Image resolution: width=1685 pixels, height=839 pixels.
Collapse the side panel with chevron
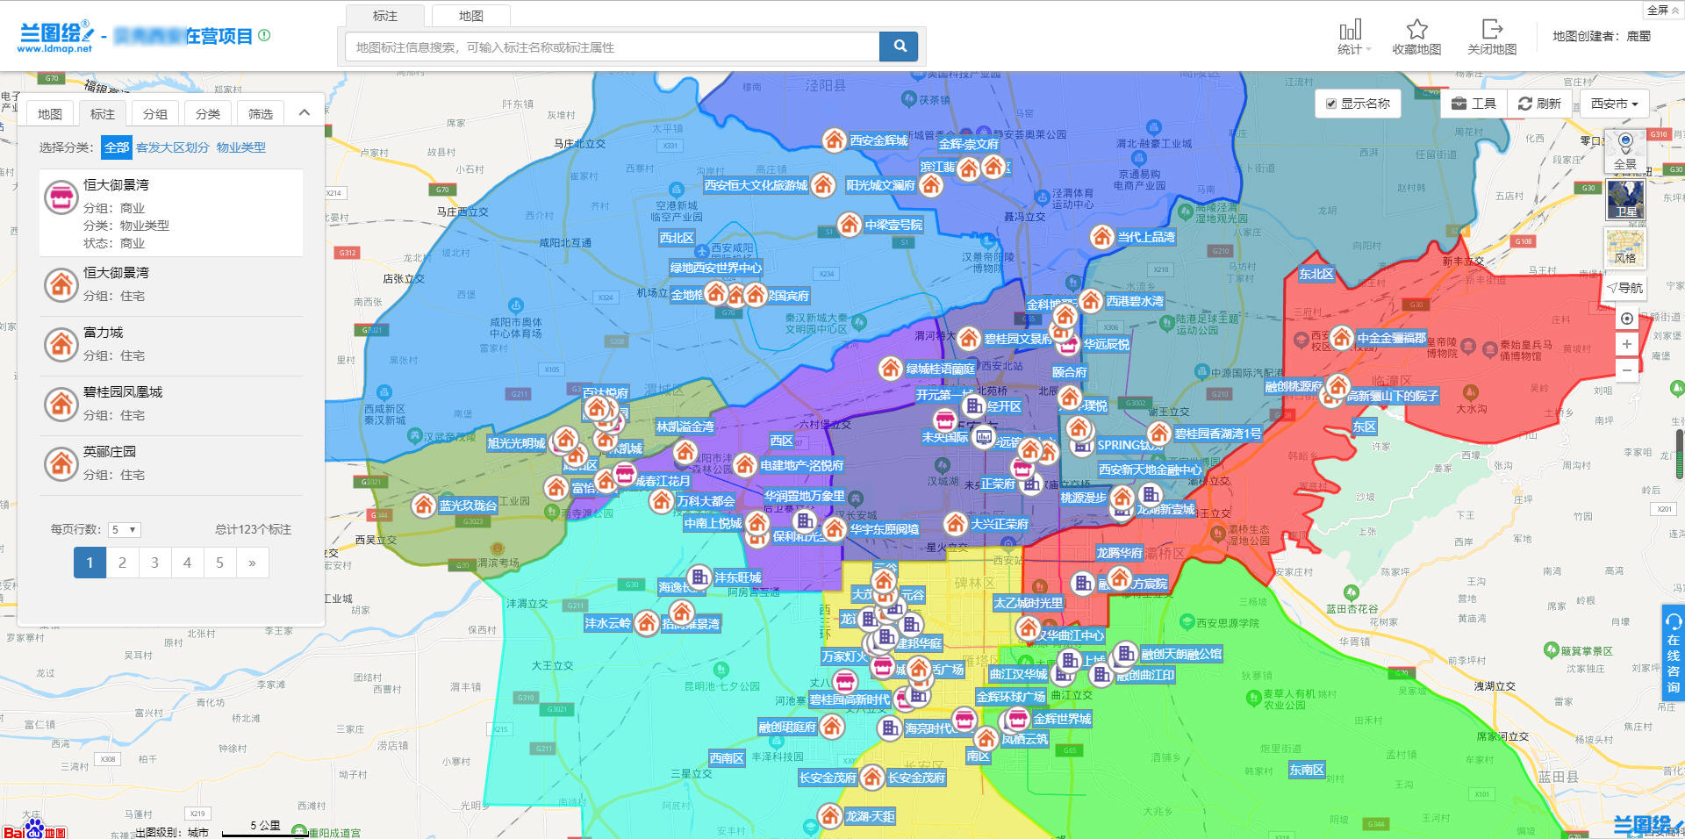point(304,112)
